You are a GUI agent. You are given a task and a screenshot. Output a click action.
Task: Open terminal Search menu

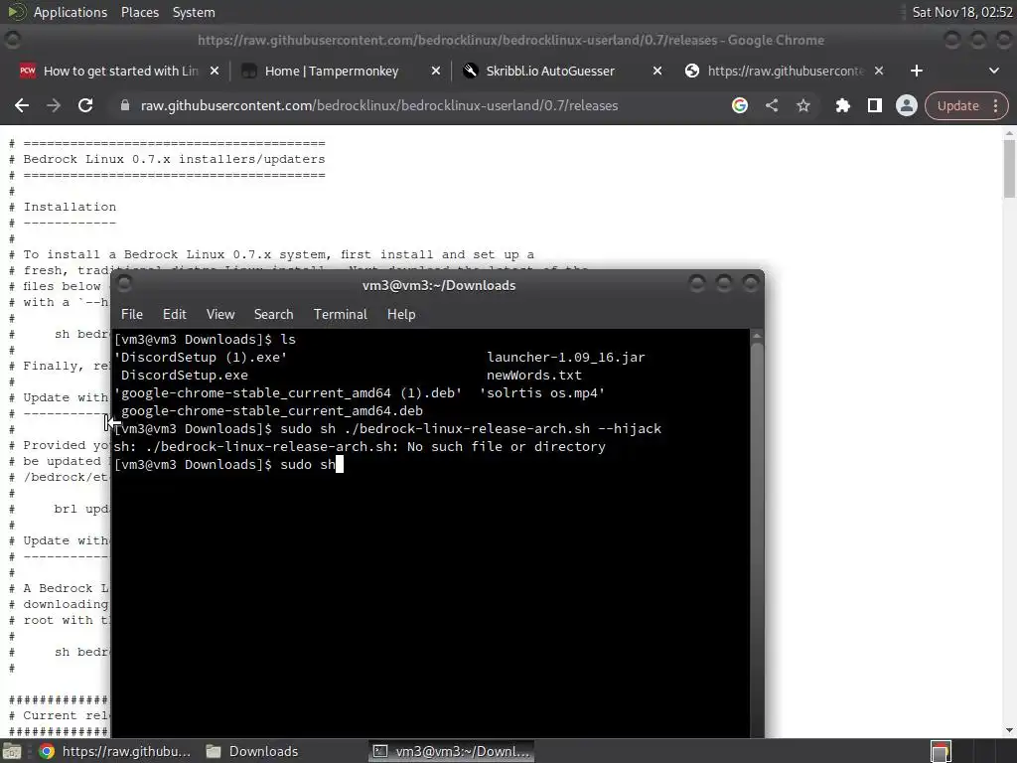(x=273, y=314)
